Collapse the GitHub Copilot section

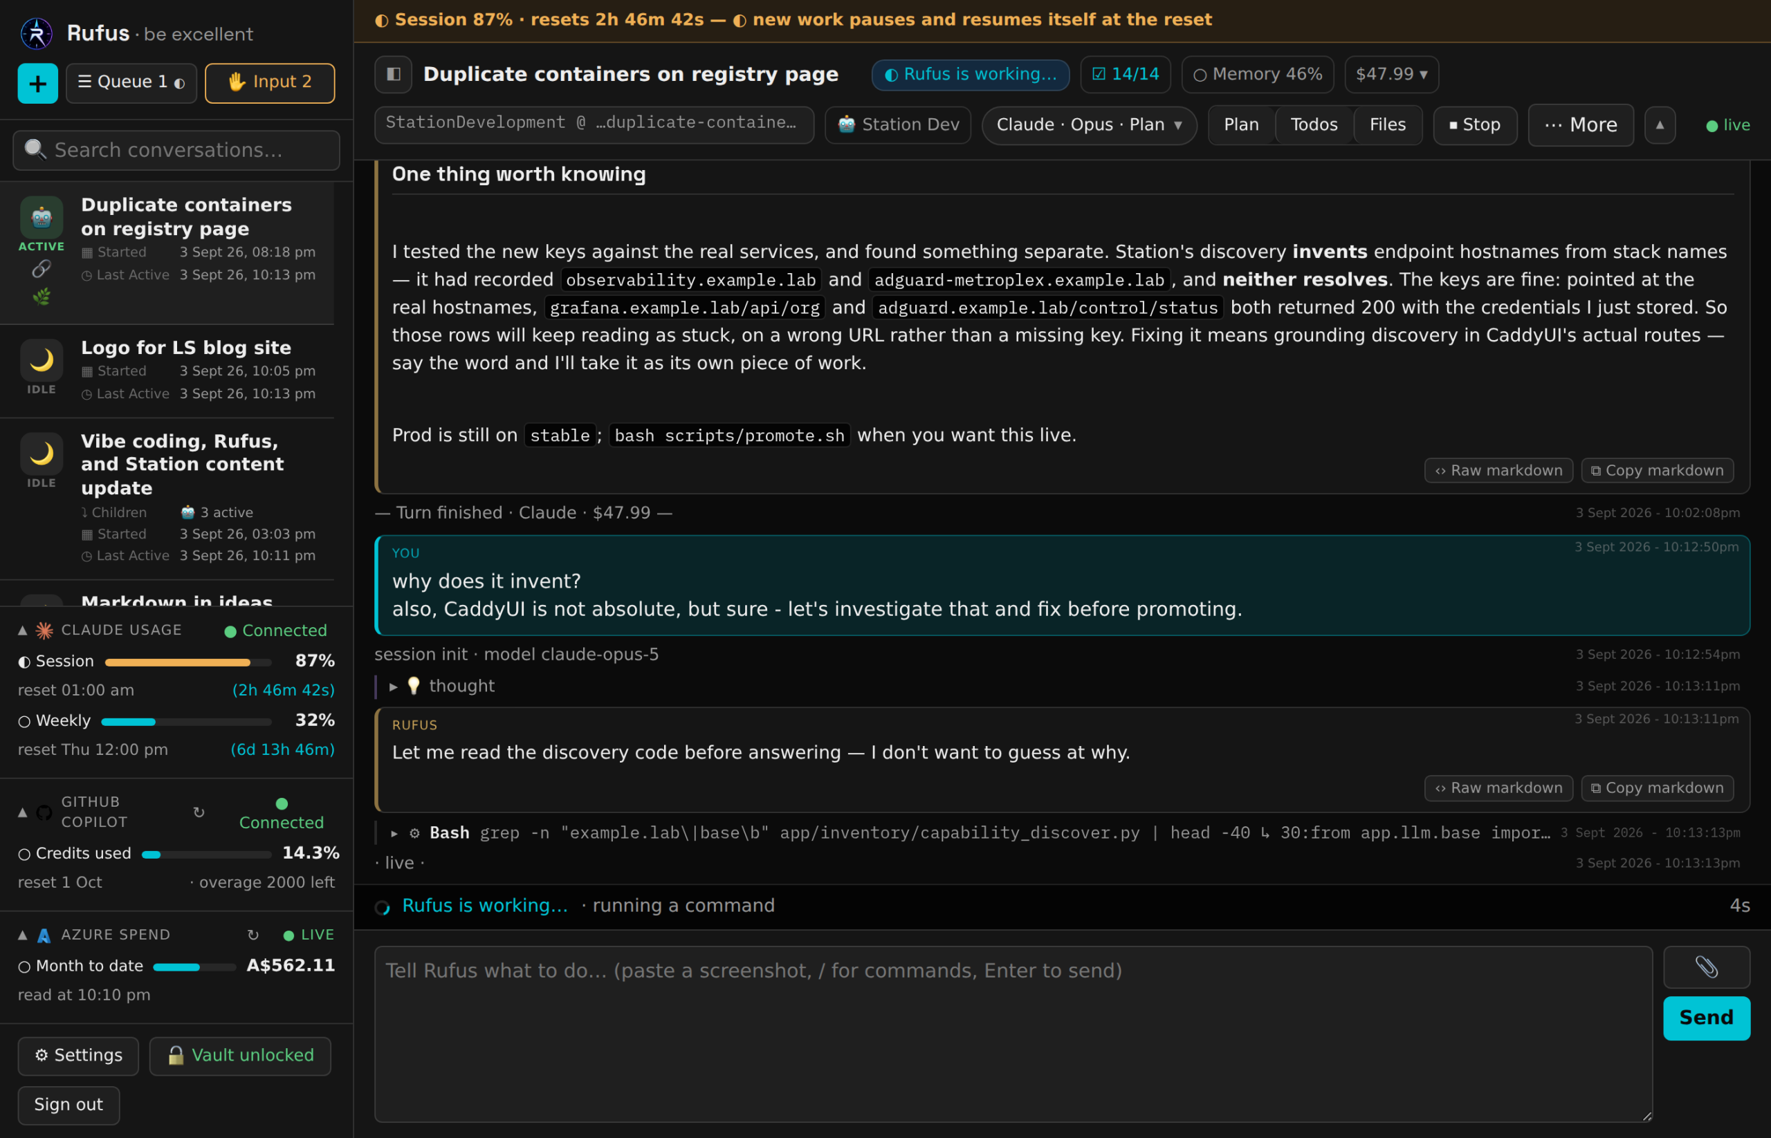pos(23,812)
